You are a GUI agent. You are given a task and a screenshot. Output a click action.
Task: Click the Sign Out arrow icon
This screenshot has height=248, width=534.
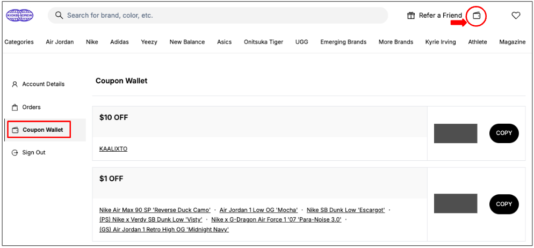[x=15, y=153]
